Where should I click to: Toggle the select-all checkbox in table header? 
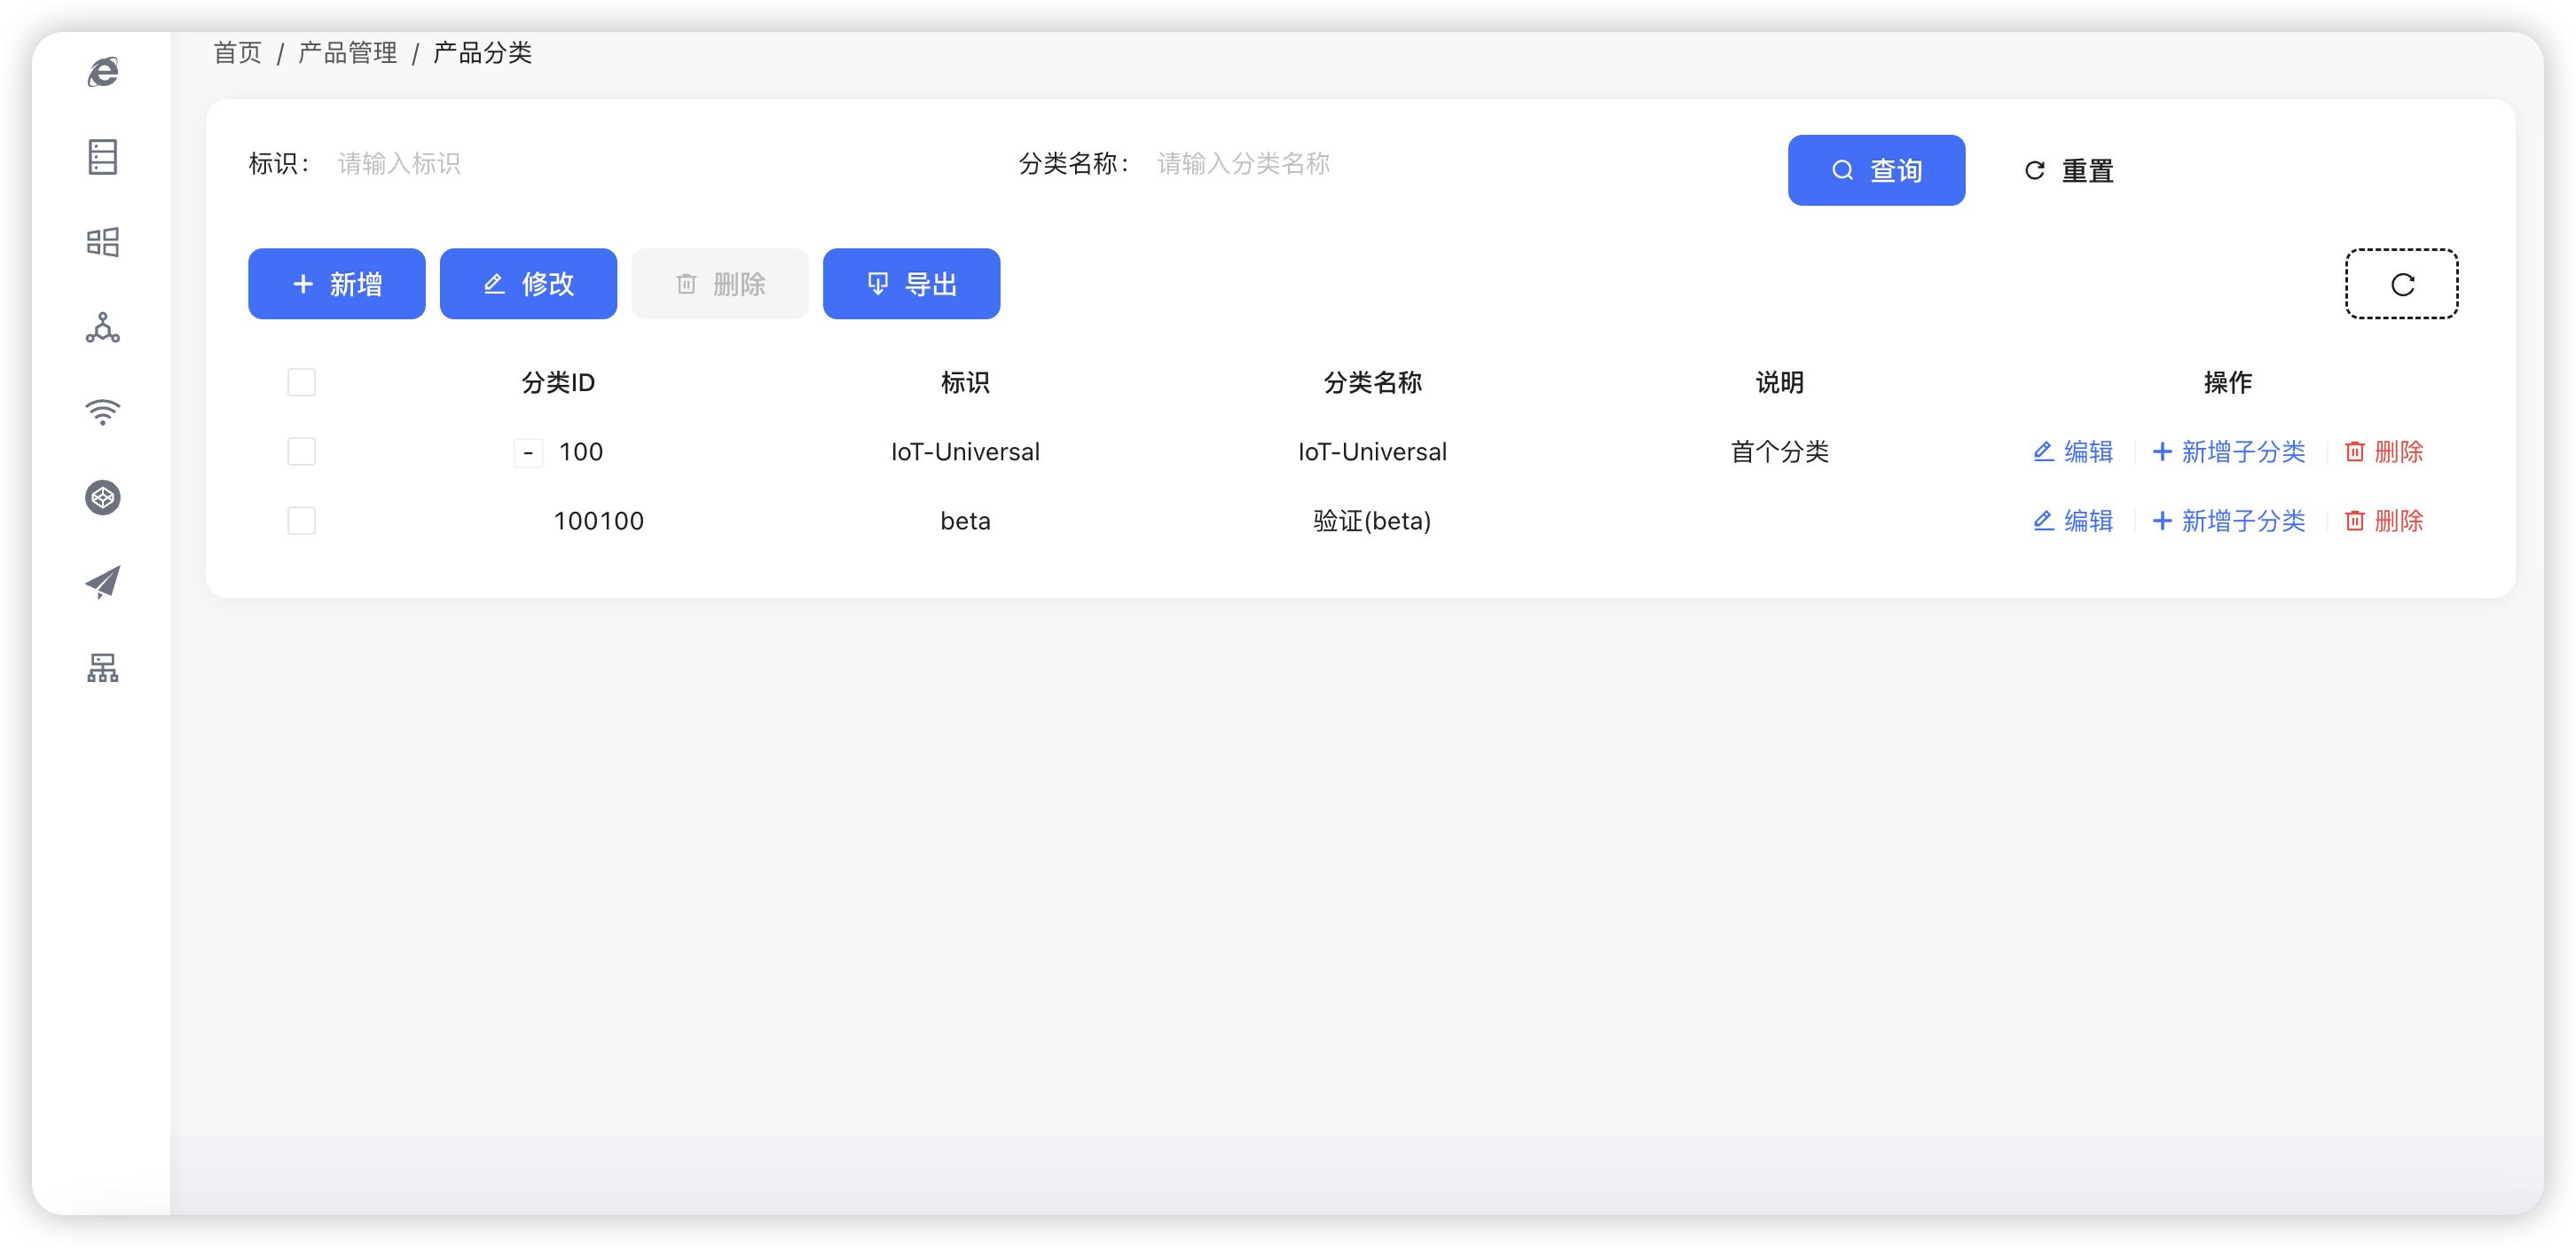click(301, 381)
